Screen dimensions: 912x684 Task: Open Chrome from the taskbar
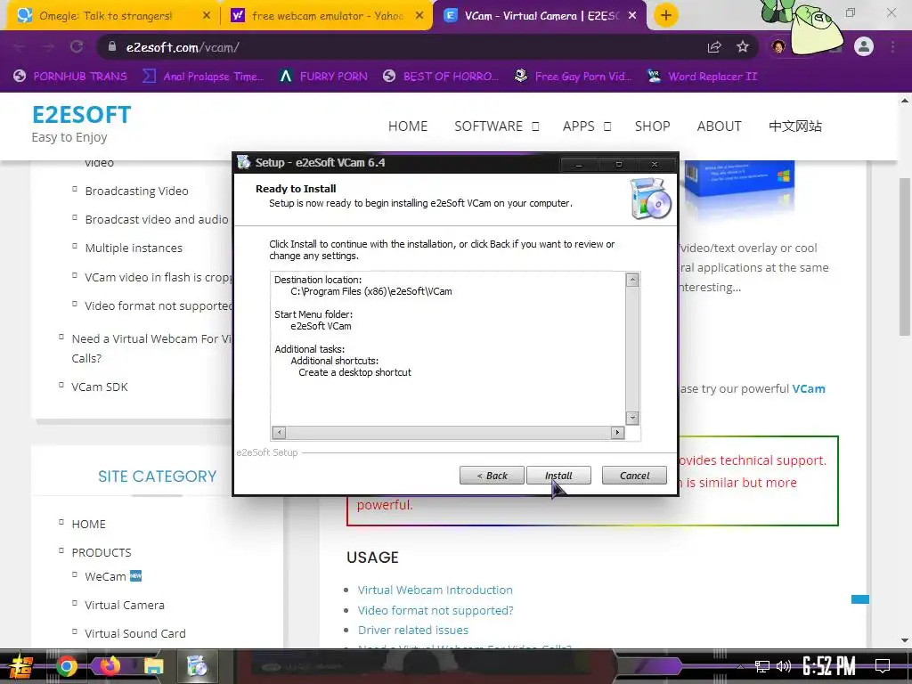[66, 666]
